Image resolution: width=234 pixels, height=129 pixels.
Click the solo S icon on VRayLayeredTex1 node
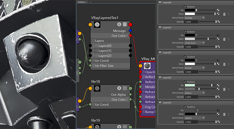click(x=119, y=24)
